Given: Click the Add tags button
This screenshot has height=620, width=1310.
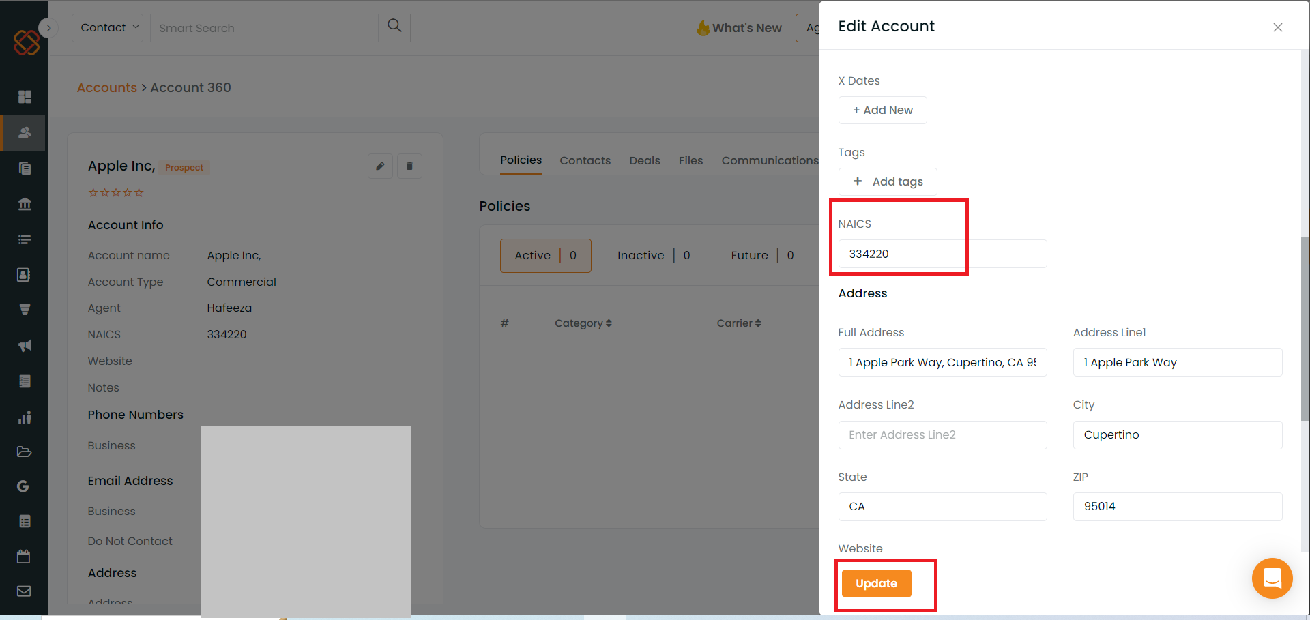Looking at the screenshot, I should click(x=887, y=181).
